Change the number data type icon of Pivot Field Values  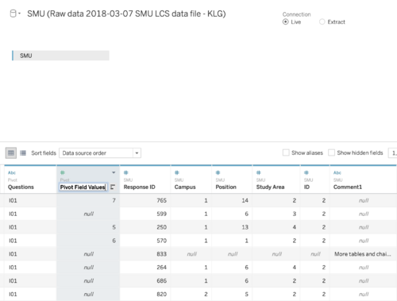tap(63, 172)
